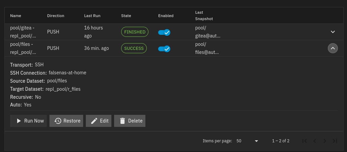
Task: Expand the pool/gitea row details
Action: pyautogui.click(x=333, y=32)
